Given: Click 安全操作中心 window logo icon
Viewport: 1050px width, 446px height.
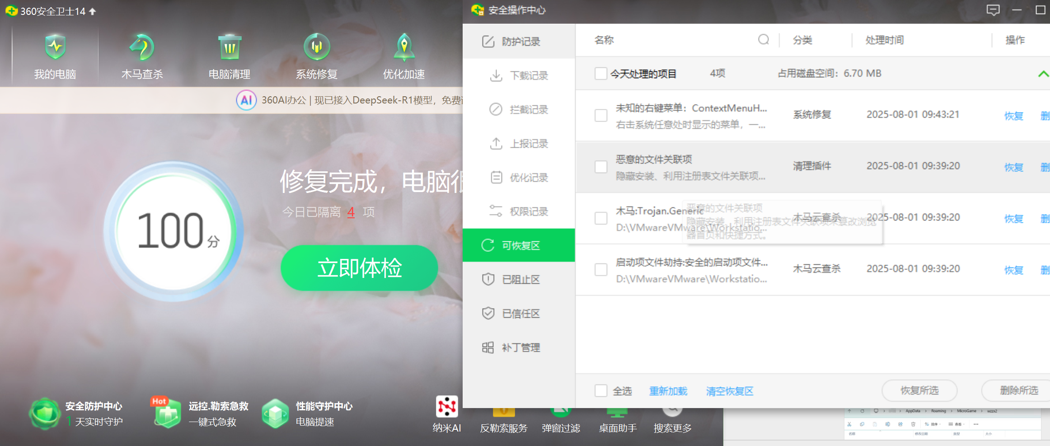Looking at the screenshot, I should [478, 10].
